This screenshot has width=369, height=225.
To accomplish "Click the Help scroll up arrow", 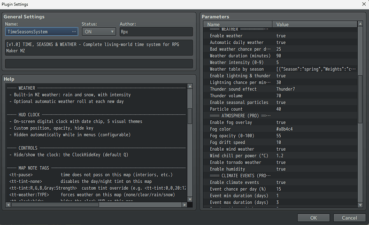I will 190,86.
